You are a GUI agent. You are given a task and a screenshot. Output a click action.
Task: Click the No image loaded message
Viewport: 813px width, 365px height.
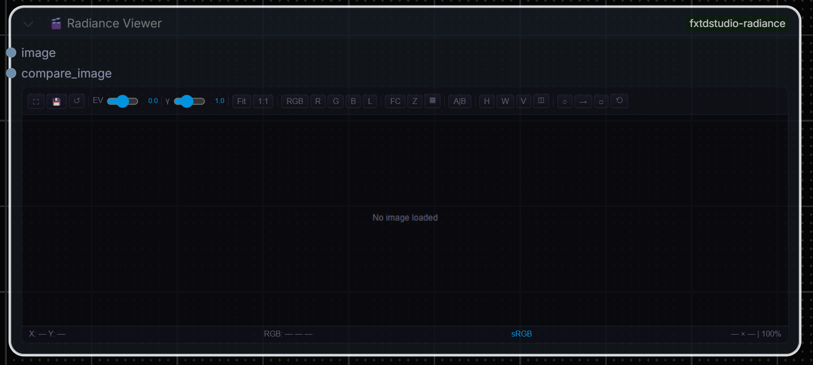coord(405,218)
